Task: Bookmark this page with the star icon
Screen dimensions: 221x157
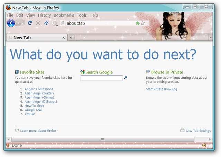Action: (x=143, y=23)
